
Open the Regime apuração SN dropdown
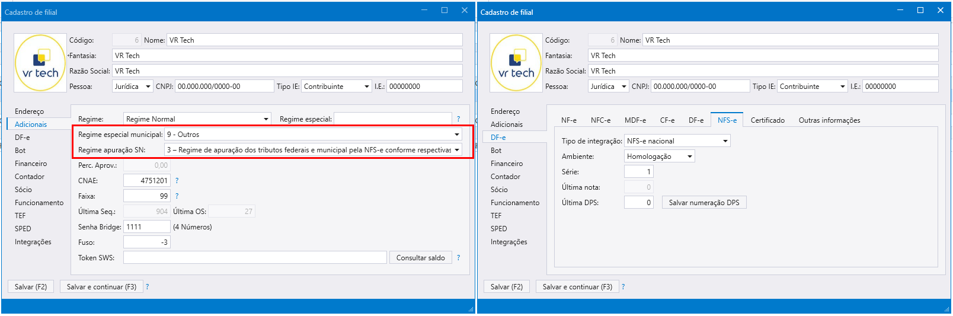pos(456,150)
